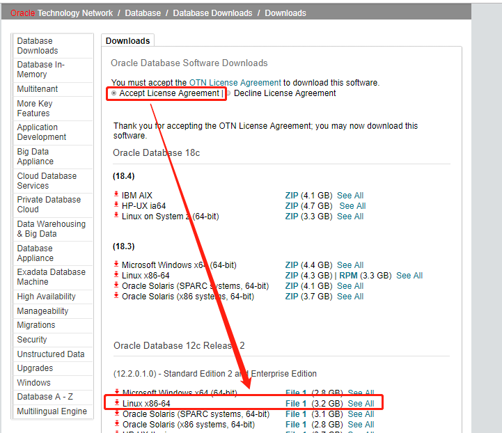Open Database Downloads in sidebar
The width and height of the screenshot is (502, 433).
pos(53,46)
